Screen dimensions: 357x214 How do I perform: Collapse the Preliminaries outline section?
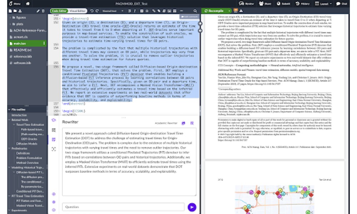click(10, 148)
